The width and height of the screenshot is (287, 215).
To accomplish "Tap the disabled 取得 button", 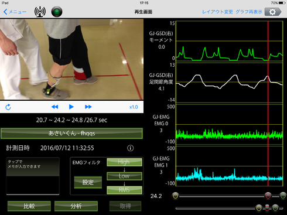I will point(125,206).
